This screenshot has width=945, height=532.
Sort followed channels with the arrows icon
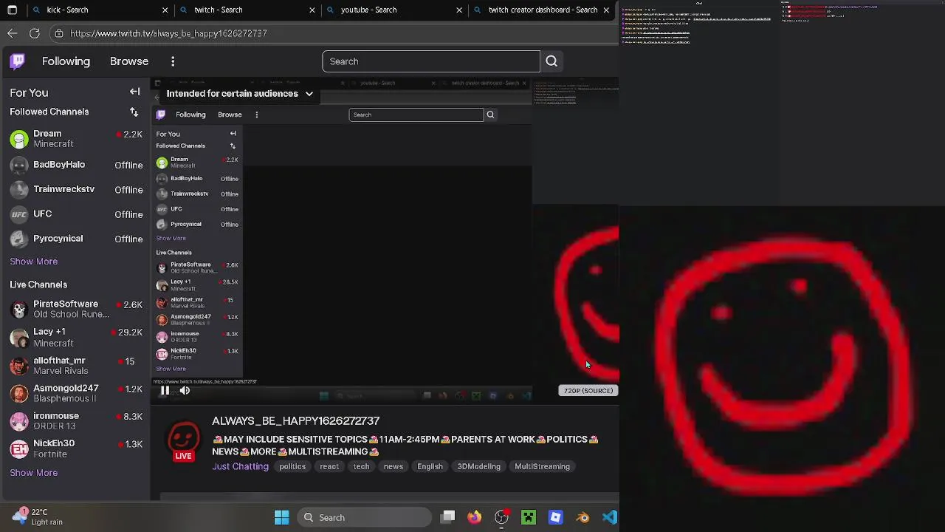[x=134, y=112]
